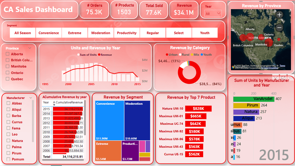Select the Ontario province checkbox
This screenshot has height=166, width=295.
[x=7, y=73]
